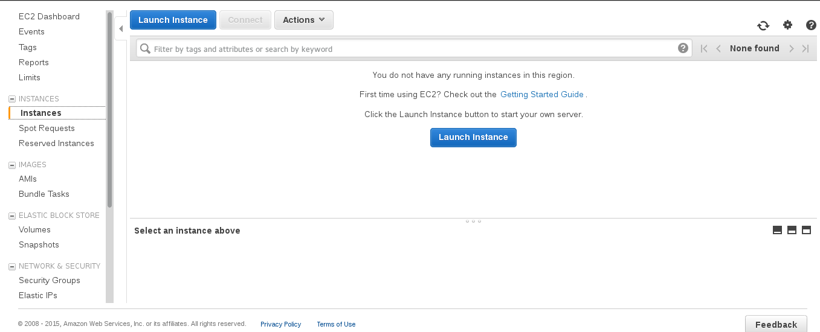
Task: Open the Getting Started Guide link
Action: [x=542, y=94]
